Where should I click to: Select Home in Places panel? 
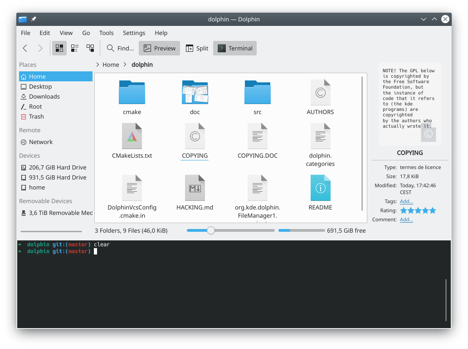(x=56, y=76)
